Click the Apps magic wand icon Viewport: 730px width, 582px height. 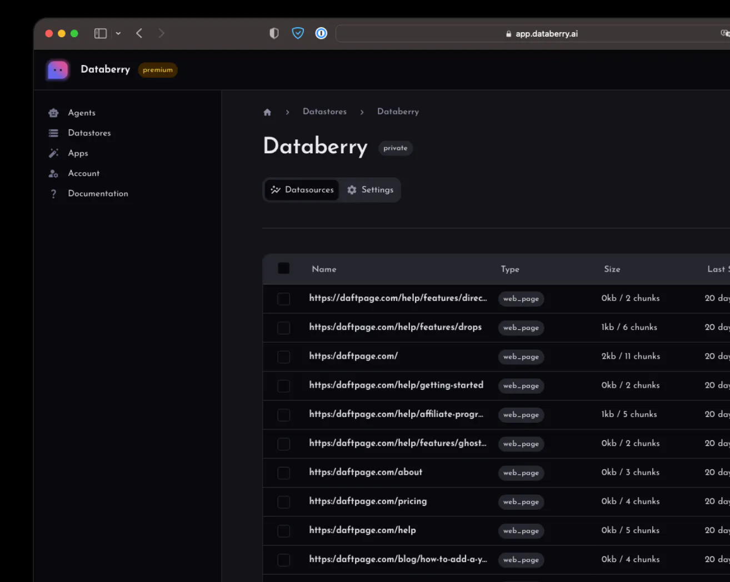coord(53,153)
